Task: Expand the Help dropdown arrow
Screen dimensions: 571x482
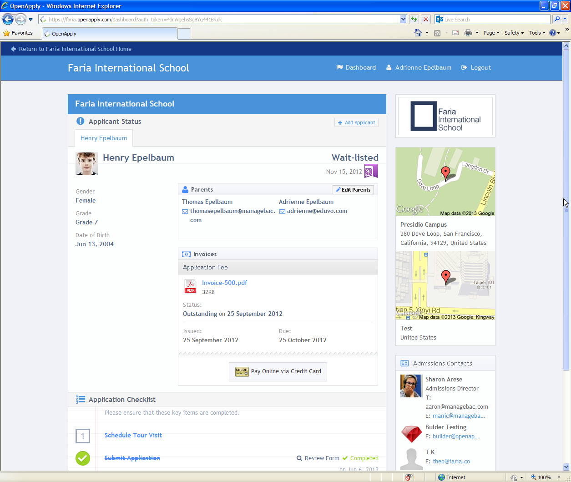Action: [559, 33]
